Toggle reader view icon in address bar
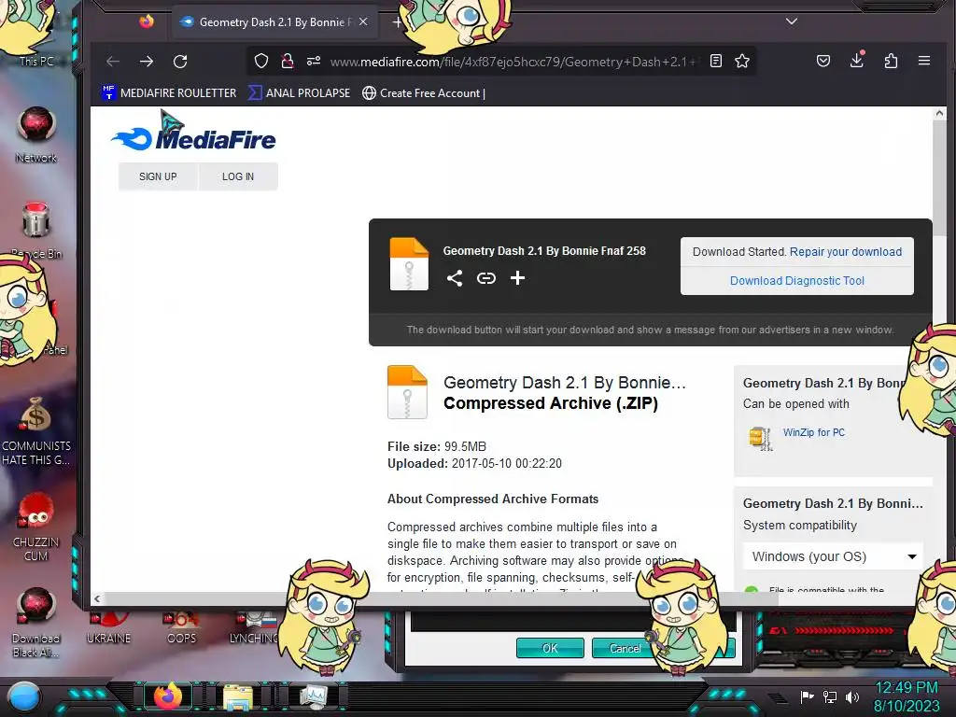 click(x=716, y=61)
